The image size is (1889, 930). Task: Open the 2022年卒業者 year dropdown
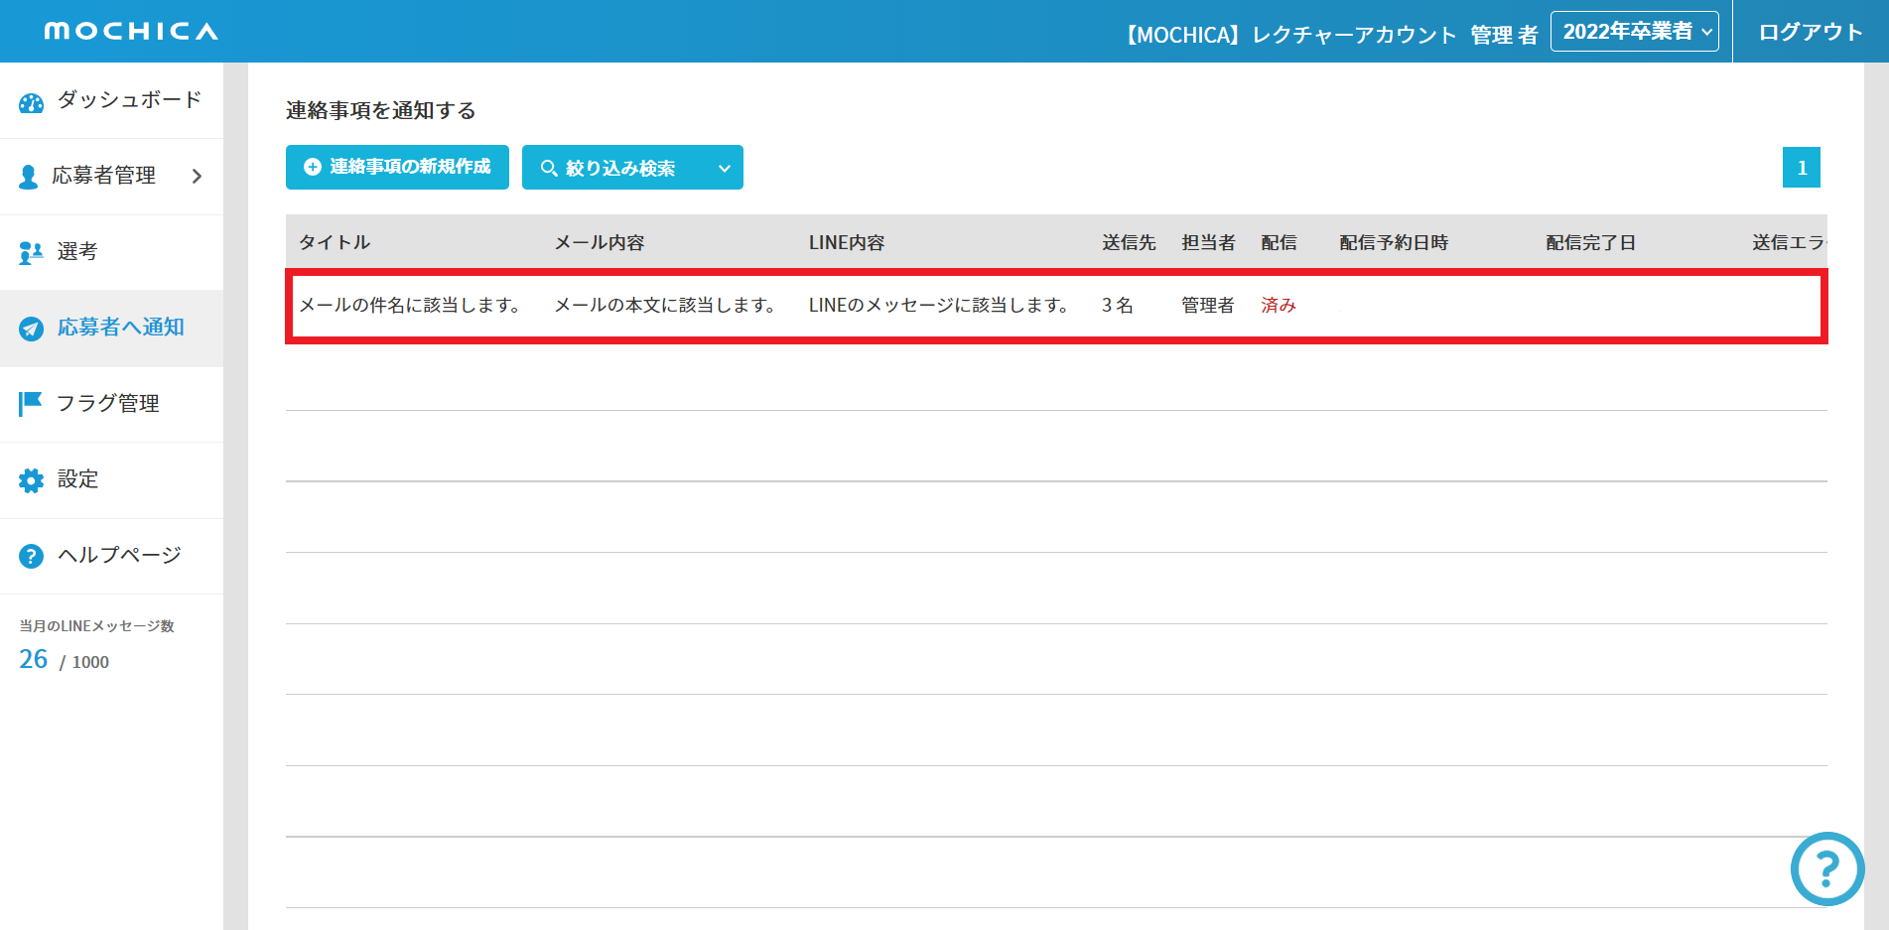pyautogui.click(x=1634, y=32)
